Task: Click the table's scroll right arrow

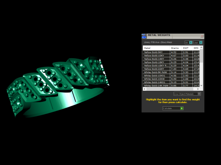Action: (198, 89)
